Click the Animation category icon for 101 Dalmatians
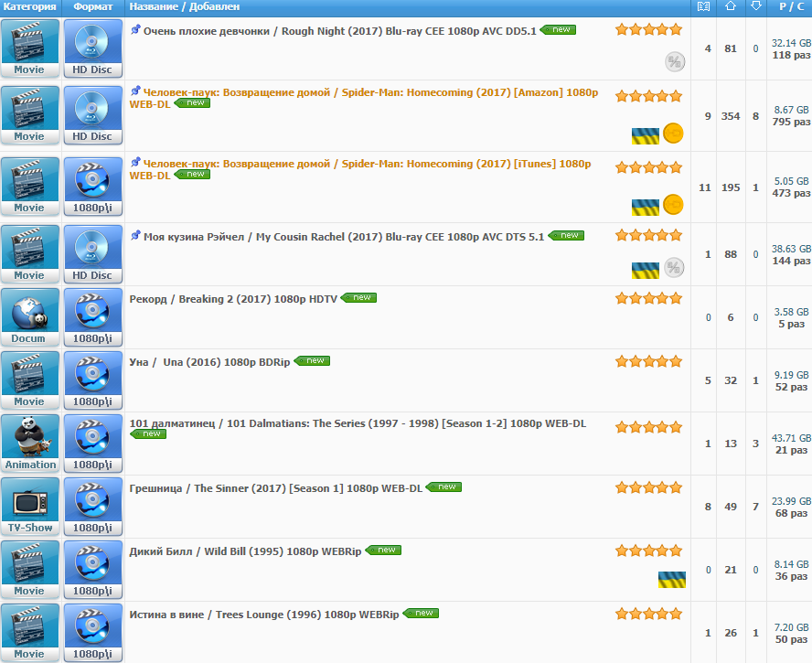 point(30,444)
